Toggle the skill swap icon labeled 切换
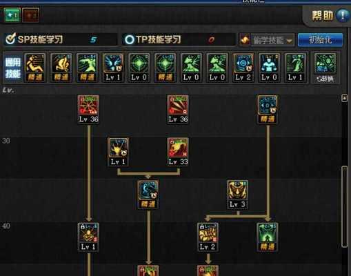351x276 pixels. pos(325,68)
